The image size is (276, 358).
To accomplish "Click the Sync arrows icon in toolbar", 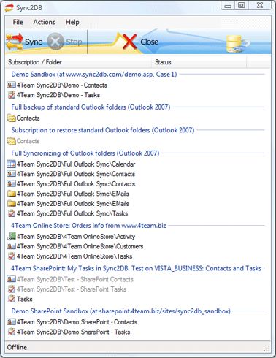I will 14,42.
